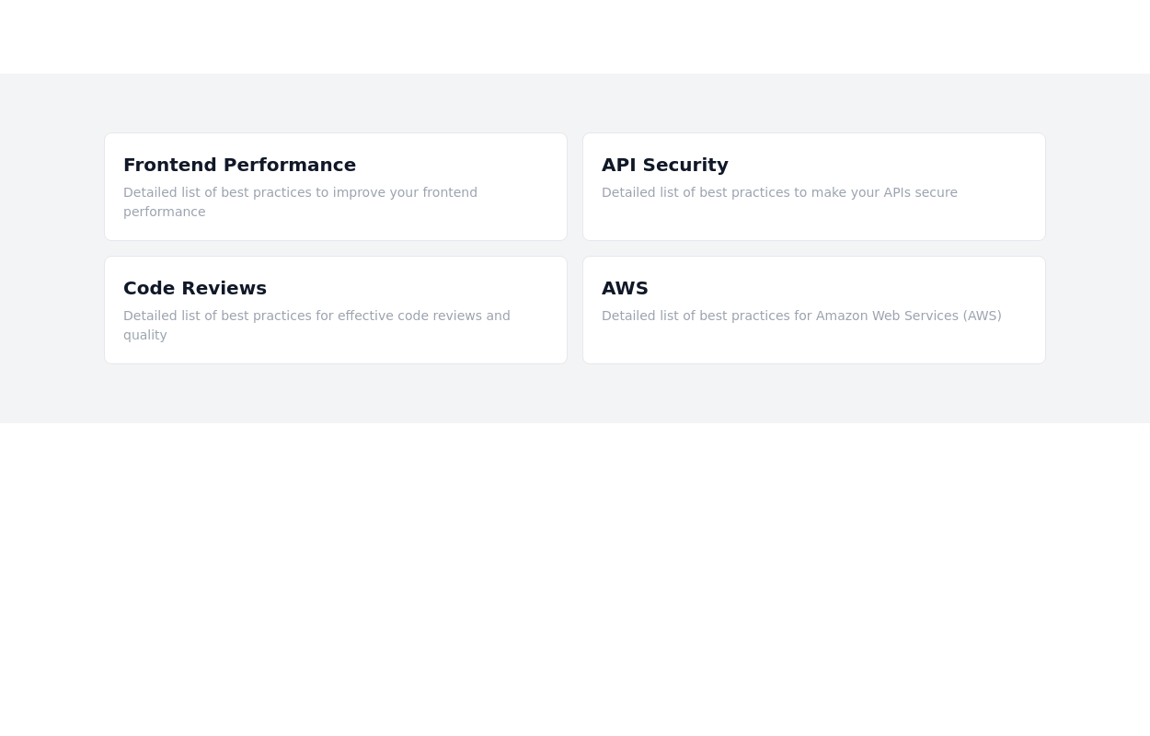
Task: Select the "AWS" title text
Action: (x=625, y=288)
